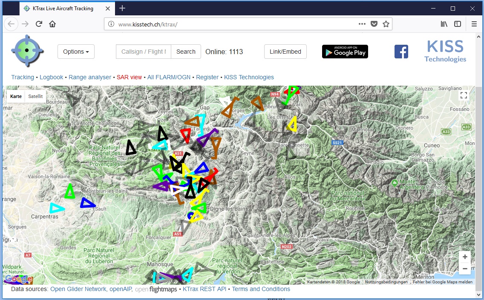Open page actions three-dot menu

(362, 24)
